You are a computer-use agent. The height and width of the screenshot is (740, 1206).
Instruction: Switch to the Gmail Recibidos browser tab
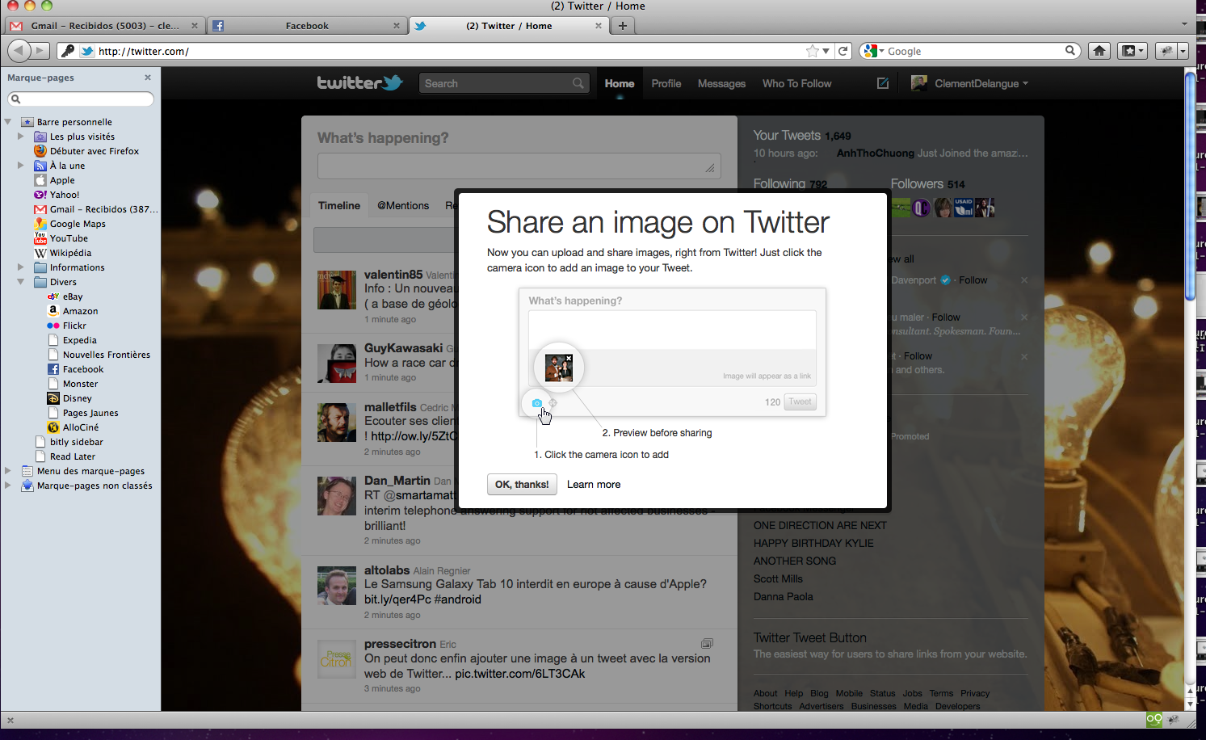tap(104, 26)
